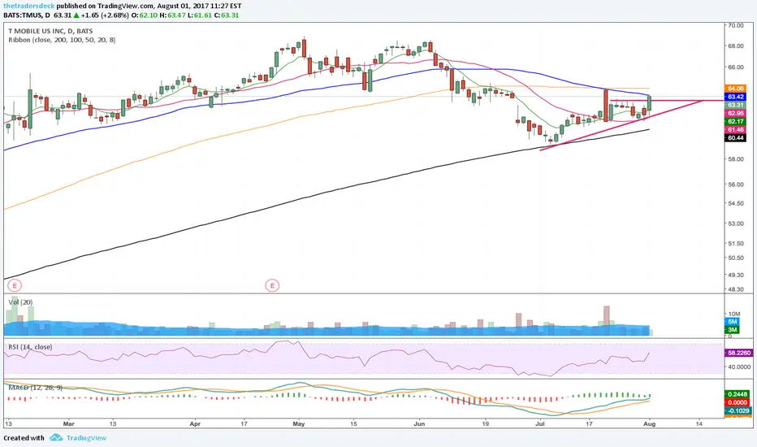
Task: Click the pink 62.95 price label
Action: (735, 113)
